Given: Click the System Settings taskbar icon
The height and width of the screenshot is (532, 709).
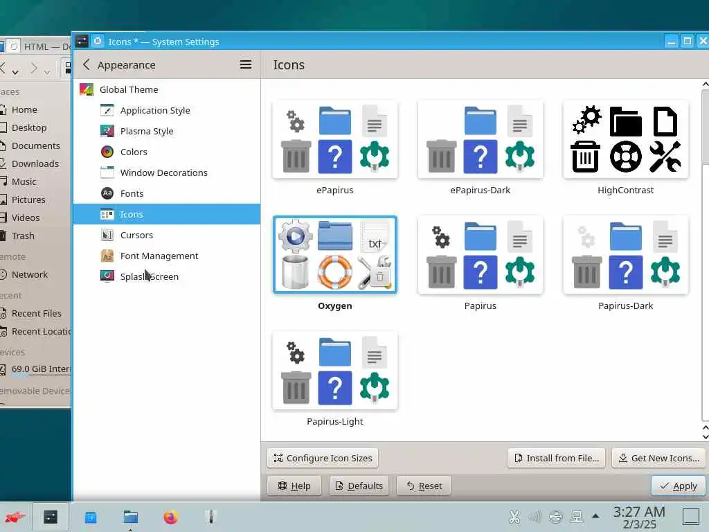Looking at the screenshot, I should click(50, 517).
